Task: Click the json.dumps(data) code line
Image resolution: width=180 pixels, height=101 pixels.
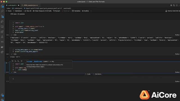Action: (29, 50)
